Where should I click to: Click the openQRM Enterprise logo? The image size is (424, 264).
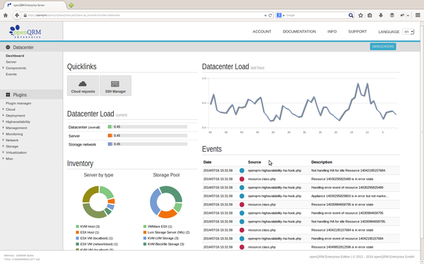click(25, 31)
